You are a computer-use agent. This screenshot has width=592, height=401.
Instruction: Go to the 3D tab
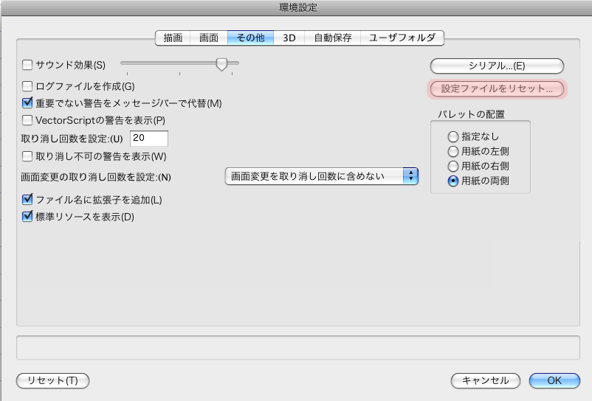pos(289,38)
